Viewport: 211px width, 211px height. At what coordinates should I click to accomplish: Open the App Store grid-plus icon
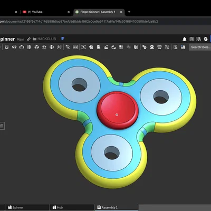(x=198, y=39)
